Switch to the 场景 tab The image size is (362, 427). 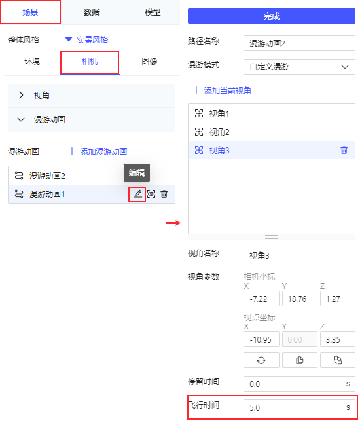30,12
